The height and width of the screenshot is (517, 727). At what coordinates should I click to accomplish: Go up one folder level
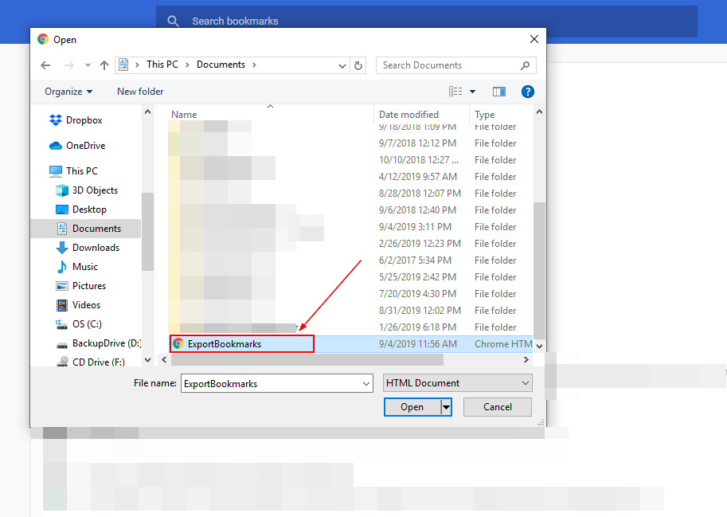click(104, 65)
